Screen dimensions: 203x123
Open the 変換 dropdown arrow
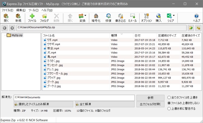[86, 16]
